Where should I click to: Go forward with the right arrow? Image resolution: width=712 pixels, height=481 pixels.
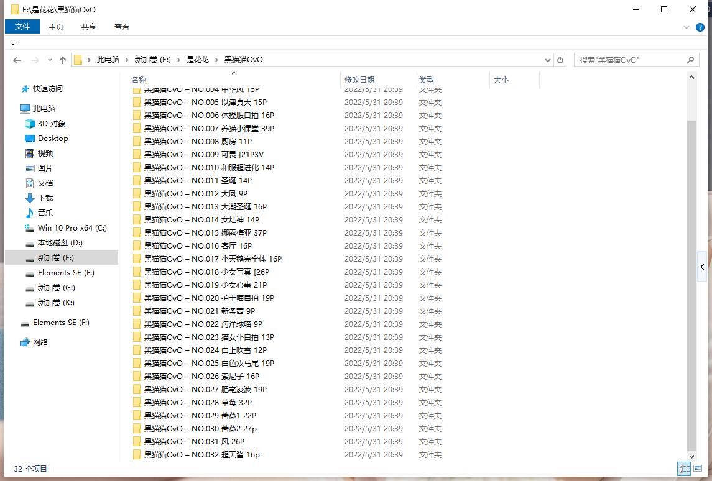(35, 60)
